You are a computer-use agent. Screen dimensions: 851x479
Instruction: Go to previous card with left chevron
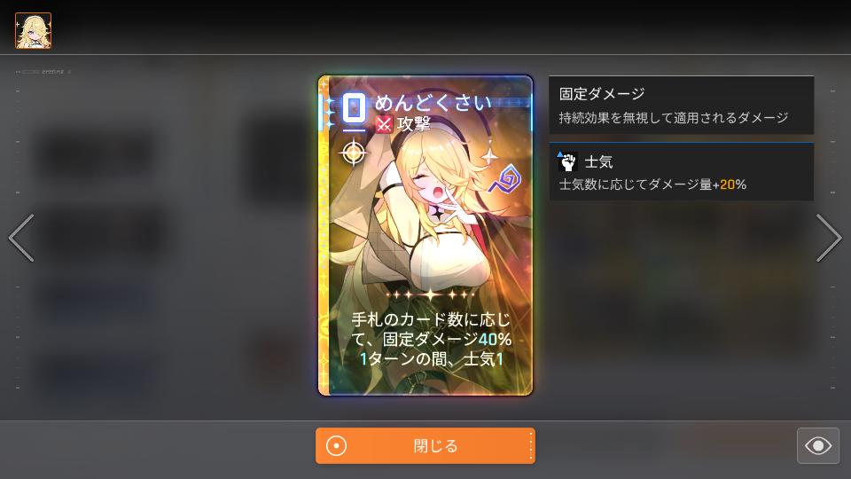click(21, 238)
